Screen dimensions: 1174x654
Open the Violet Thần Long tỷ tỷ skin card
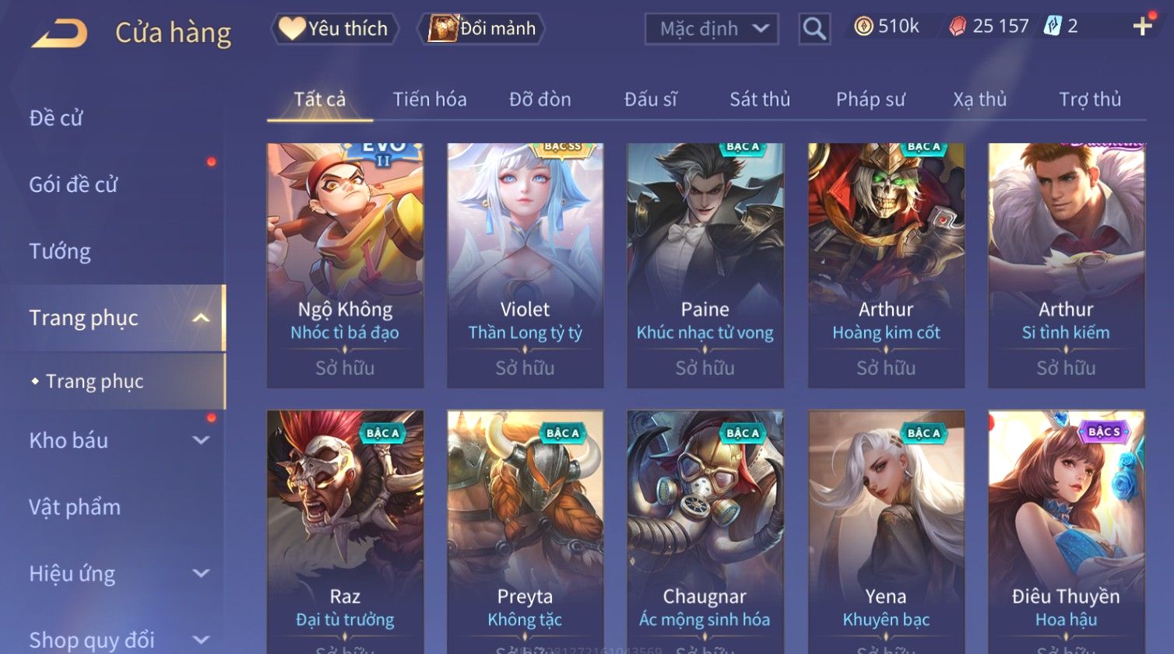point(525,265)
